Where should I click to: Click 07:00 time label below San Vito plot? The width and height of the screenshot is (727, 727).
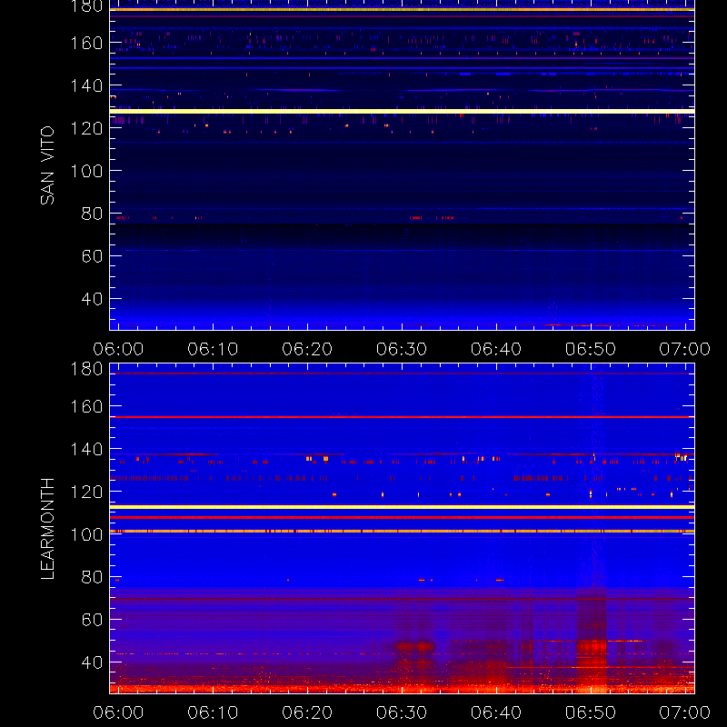[685, 349]
